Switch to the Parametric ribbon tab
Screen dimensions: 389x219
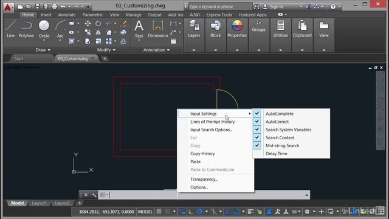pyautogui.click(x=92, y=15)
